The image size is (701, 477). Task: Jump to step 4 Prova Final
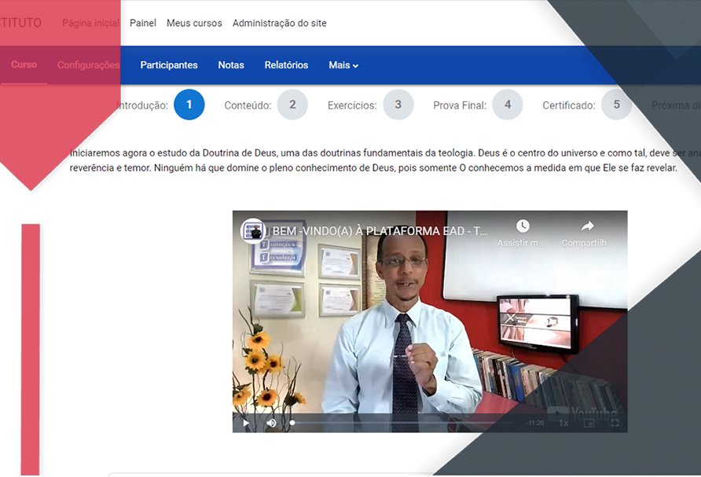tap(508, 105)
